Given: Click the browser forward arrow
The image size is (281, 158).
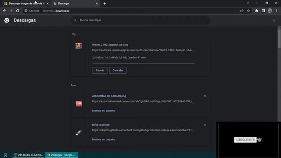Looking at the screenshot, I should coord(11,11).
